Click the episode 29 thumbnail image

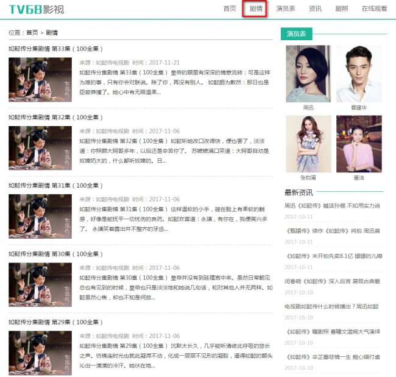click(40, 353)
